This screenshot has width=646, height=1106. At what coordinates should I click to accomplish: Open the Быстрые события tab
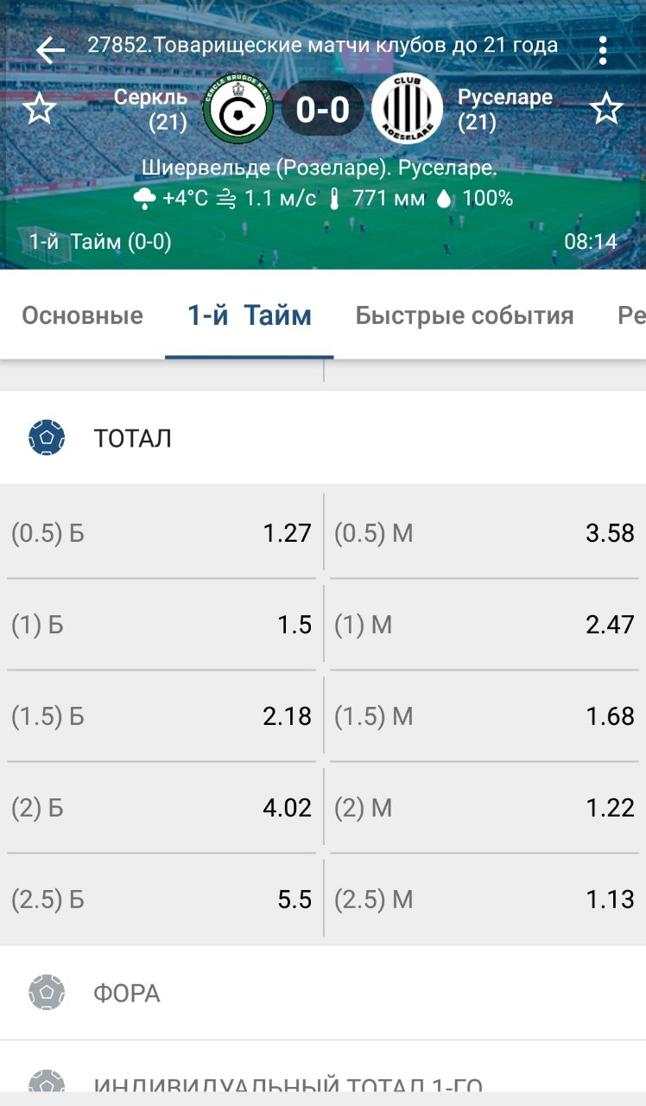[x=465, y=315]
